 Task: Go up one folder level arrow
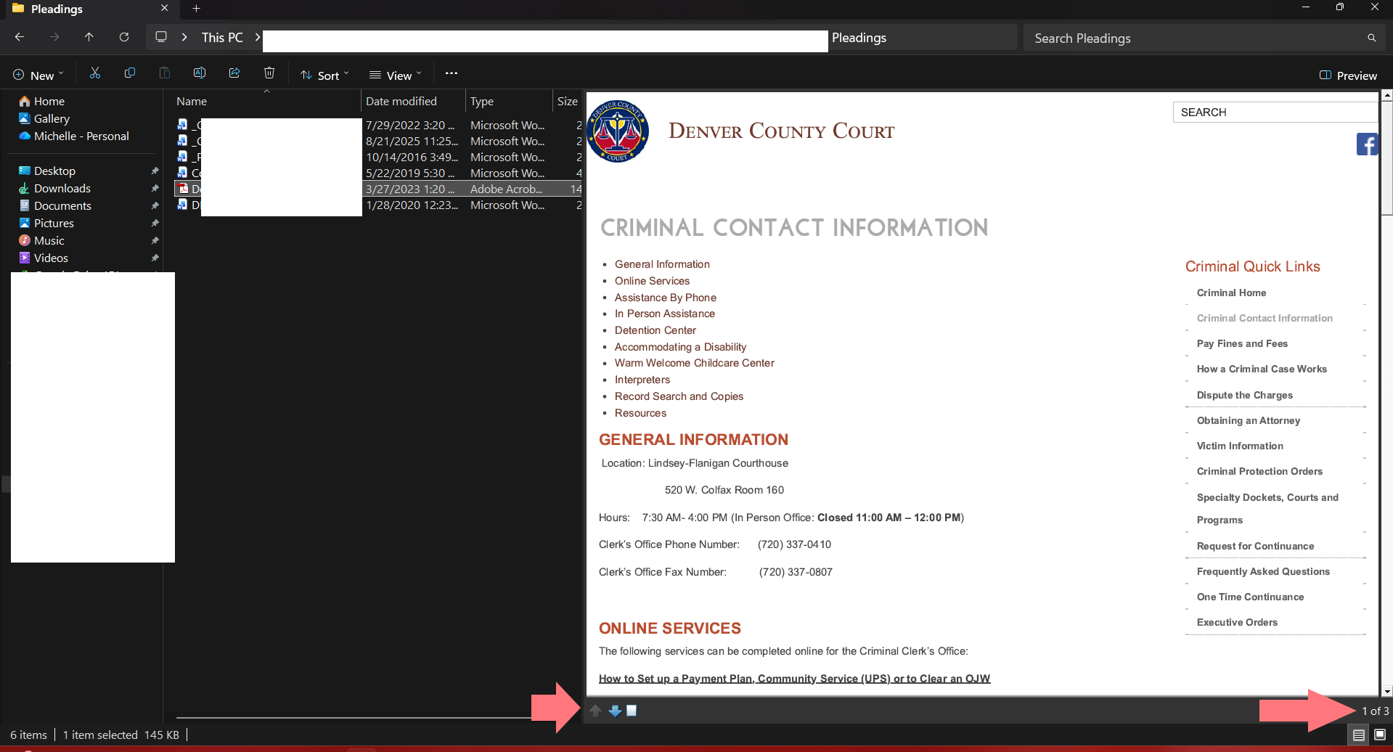pos(89,37)
